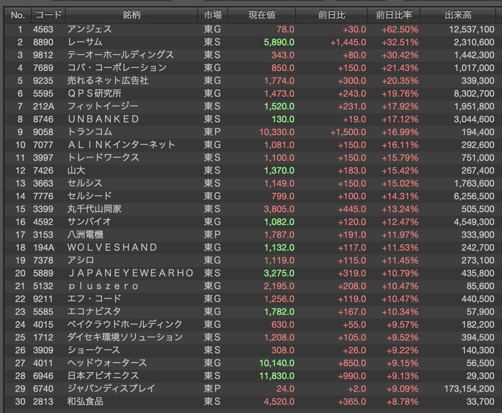502x413 pixels.
Task: Click the code 4563 cell
Action: pyautogui.click(x=44, y=29)
